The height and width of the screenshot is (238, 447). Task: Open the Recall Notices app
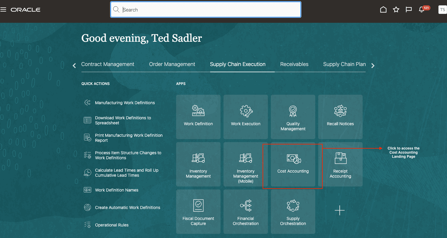tap(340, 117)
